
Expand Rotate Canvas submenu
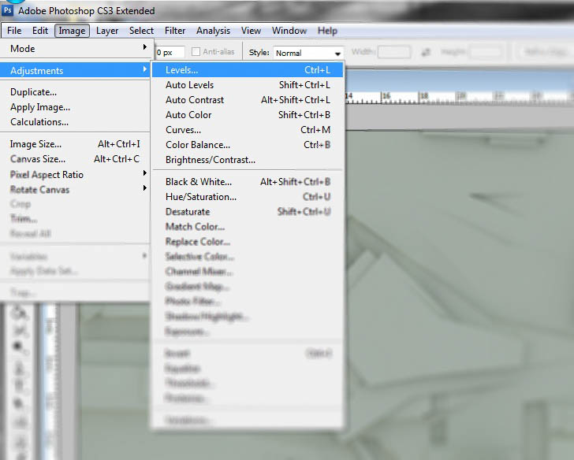[75, 189]
